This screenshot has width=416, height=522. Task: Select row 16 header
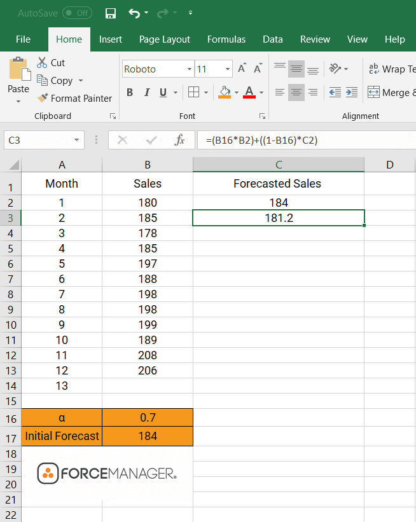[x=11, y=418]
